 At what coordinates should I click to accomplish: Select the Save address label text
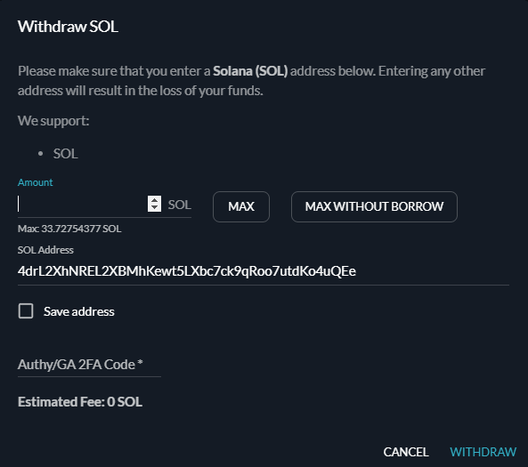(x=78, y=311)
